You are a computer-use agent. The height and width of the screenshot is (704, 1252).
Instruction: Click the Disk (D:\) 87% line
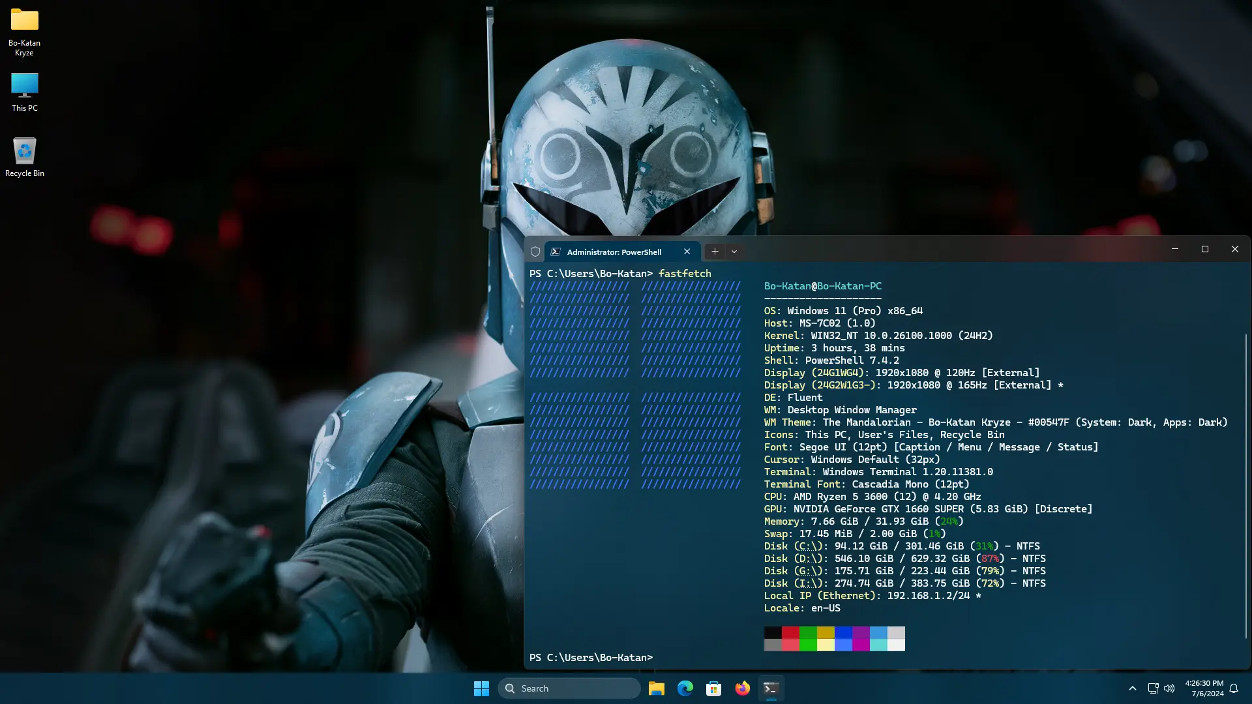pos(905,559)
